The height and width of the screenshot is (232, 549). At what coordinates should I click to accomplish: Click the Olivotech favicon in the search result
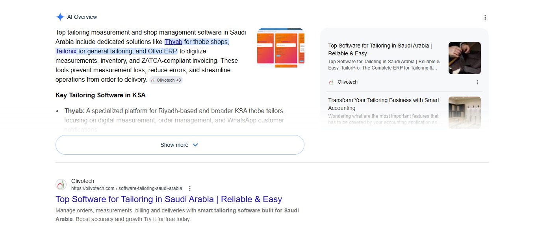pyautogui.click(x=61, y=185)
